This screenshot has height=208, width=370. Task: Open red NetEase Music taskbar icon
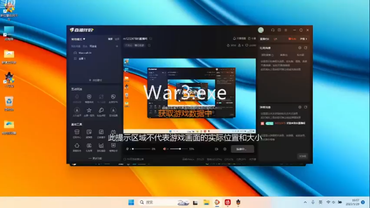pos(228,202)
